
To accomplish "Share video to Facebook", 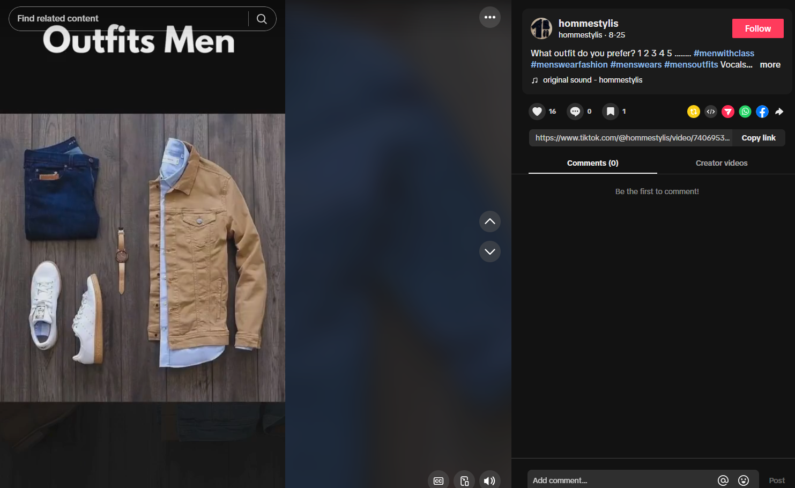I will [x=762, y=112].
